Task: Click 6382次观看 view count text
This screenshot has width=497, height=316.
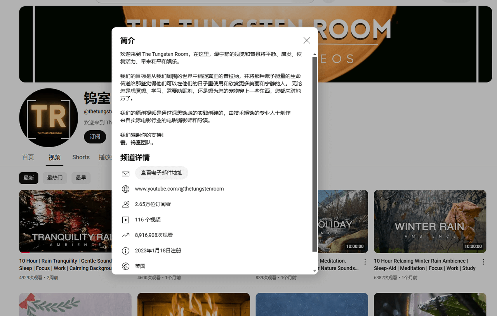Action: [x=386, y=278]
